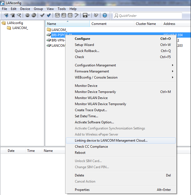Choose Setup Wizard from context menu
This screenshot has width=191, height=195.
84,45
